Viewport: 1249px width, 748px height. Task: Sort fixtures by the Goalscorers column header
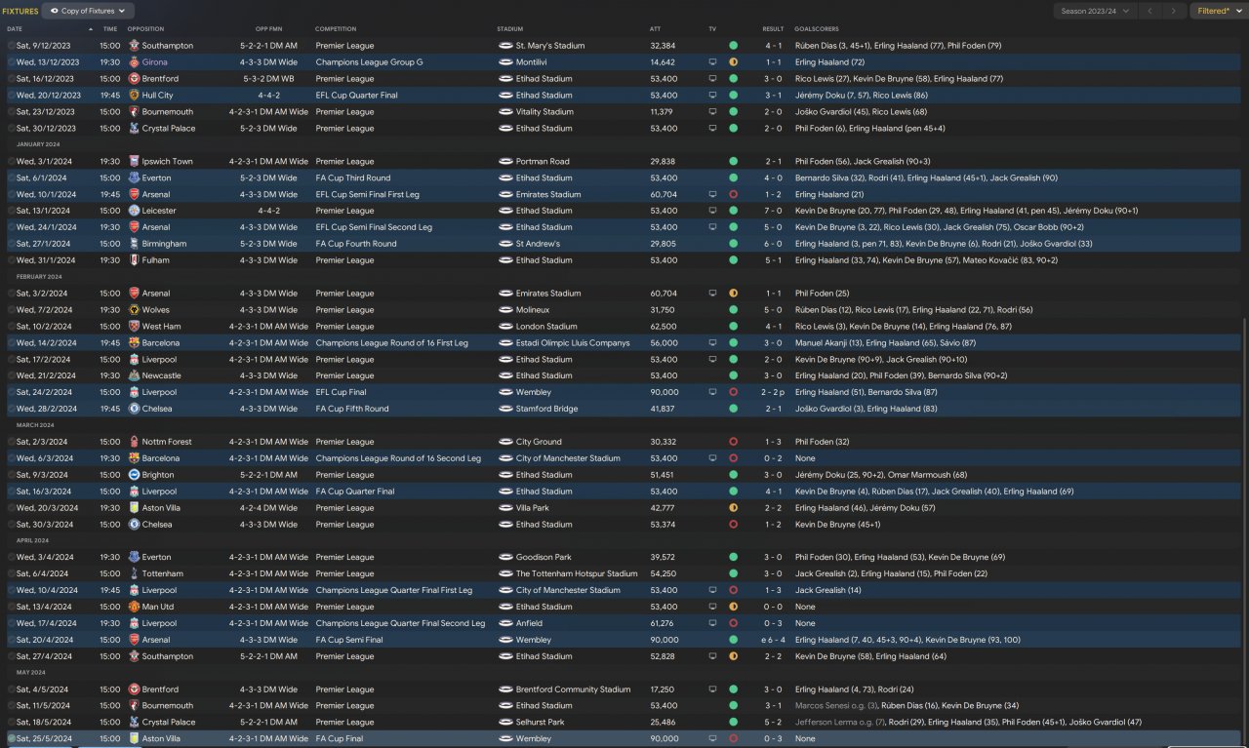817,29
